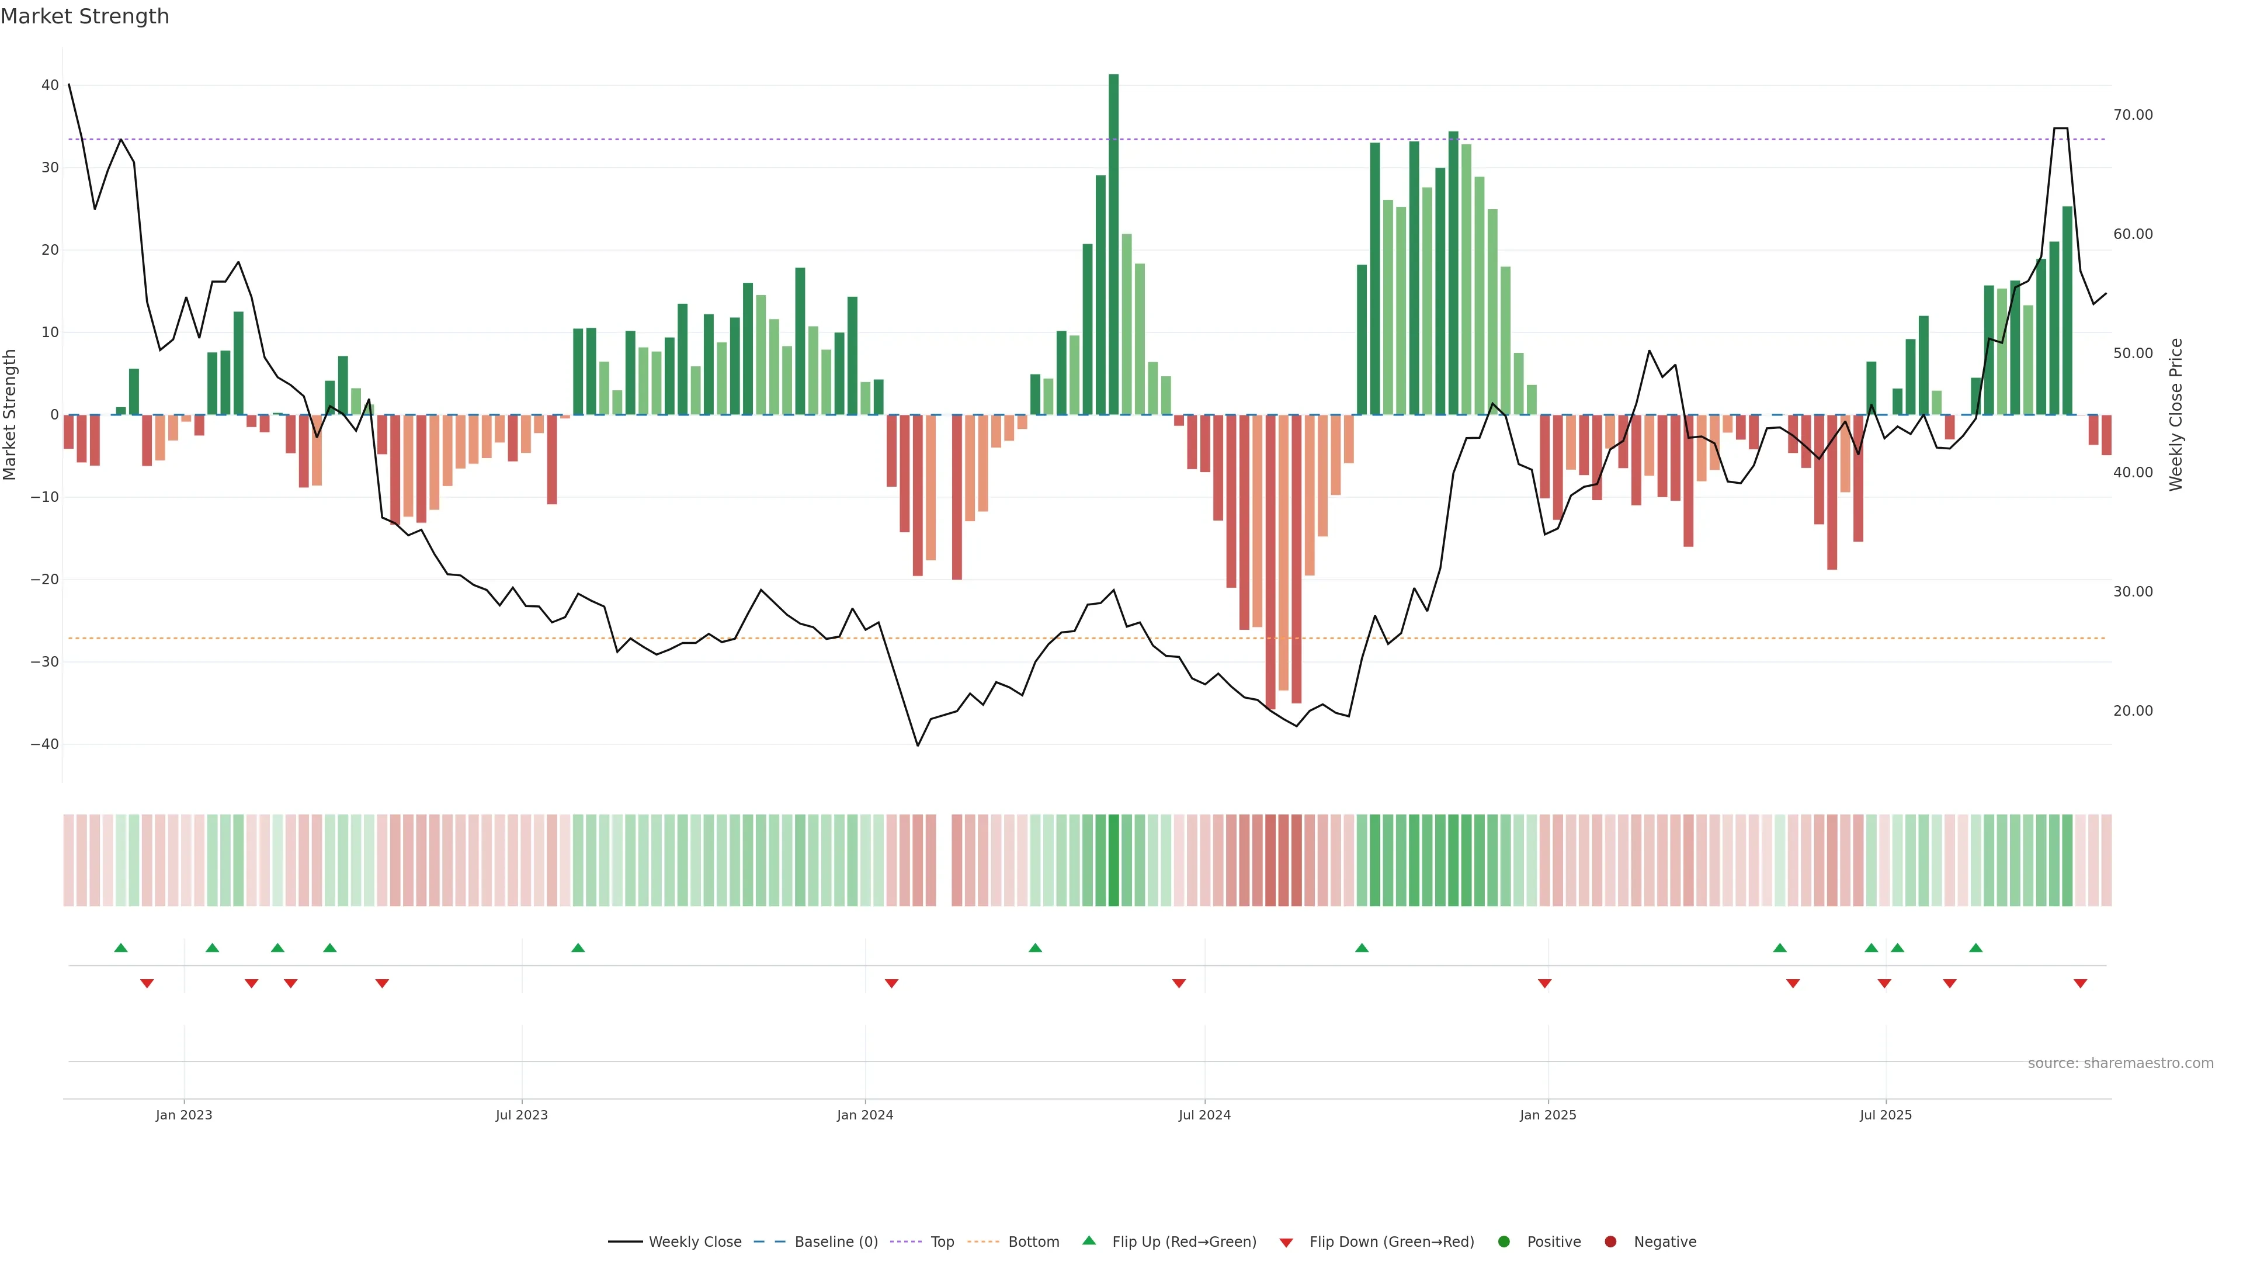
Task: Click the green Flip Up legend triangle
Action: coord(1088,1240)
